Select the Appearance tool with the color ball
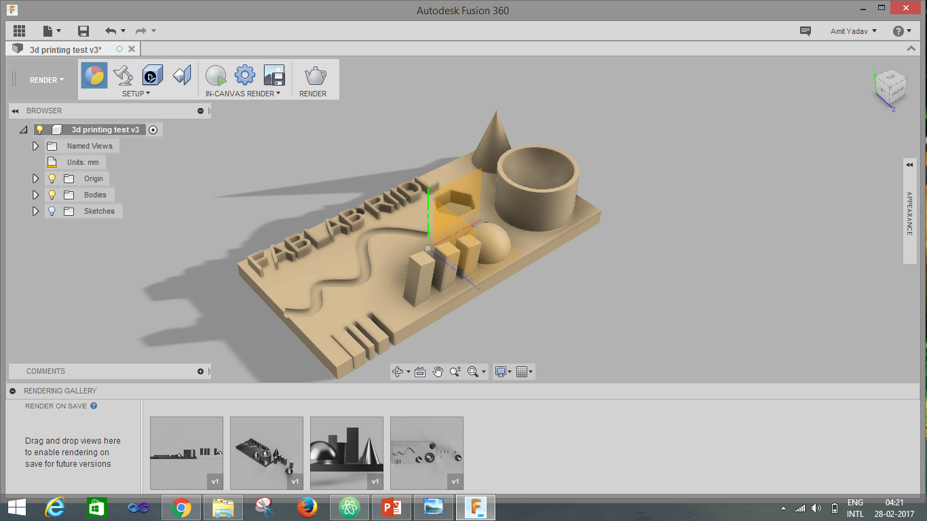 coord(94,75)
